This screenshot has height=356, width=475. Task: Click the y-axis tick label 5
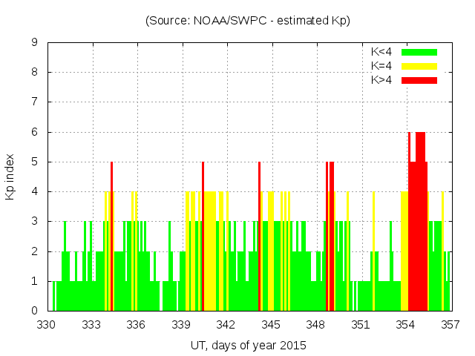[34, 162]
